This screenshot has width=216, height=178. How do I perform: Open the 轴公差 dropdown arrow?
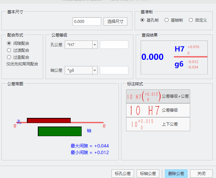(x=95, y=70)
